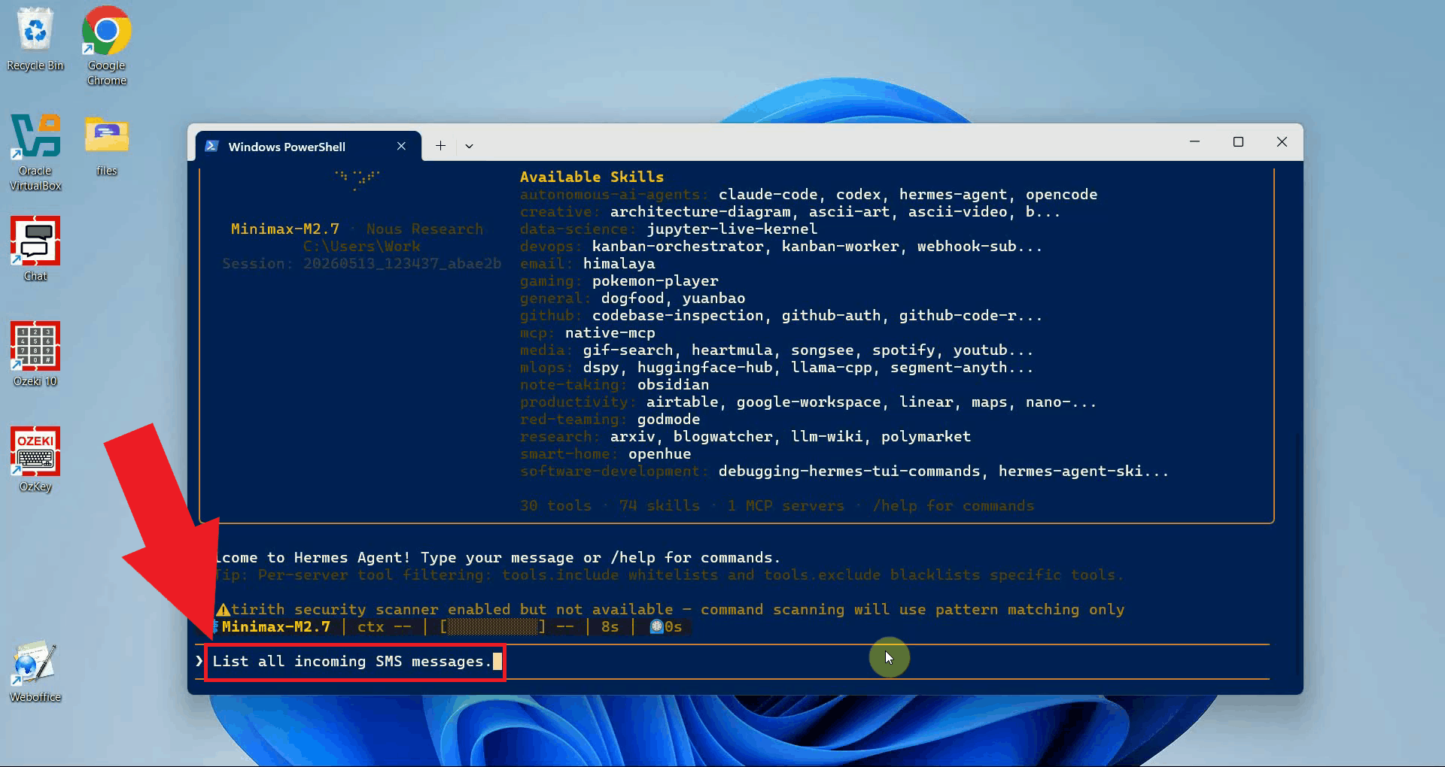Screen dimensions: 1445x767
Task: Click the context progress bar in status line
Action: click(493, 627)
